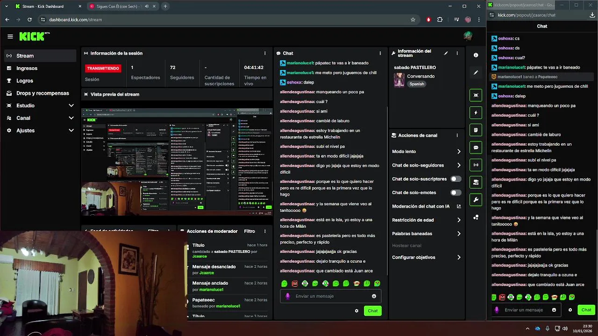Open Restricción de edad options
The height and width of the screenshot is (336, 598).
point(427,220)
